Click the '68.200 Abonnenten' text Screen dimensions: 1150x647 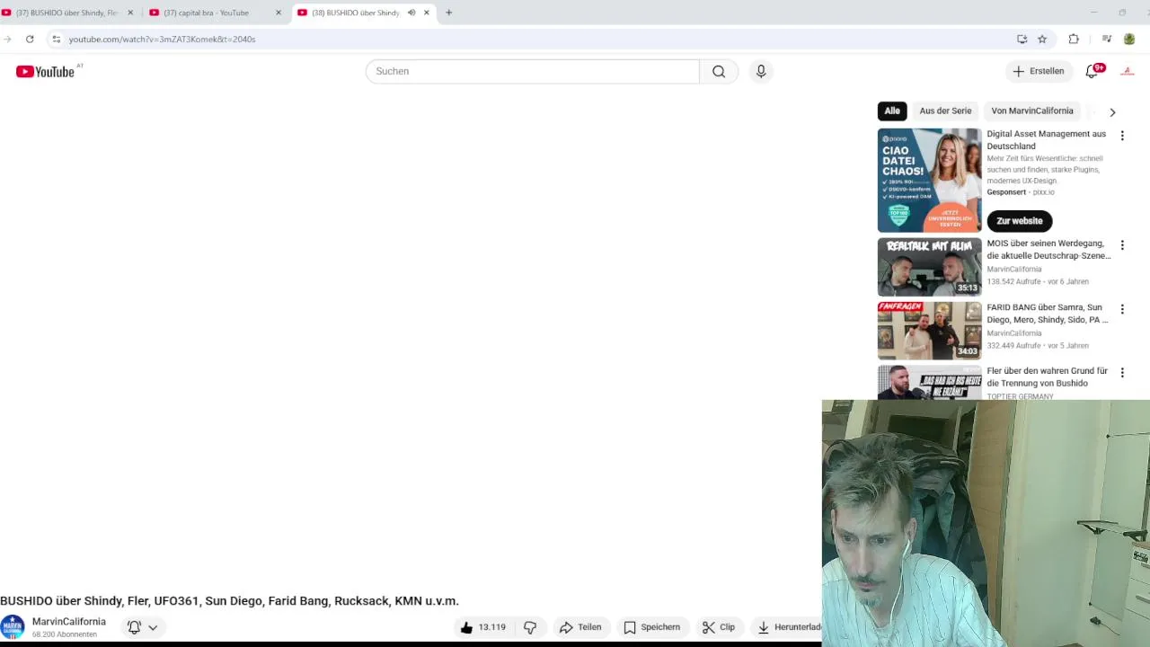click(65, 634)
